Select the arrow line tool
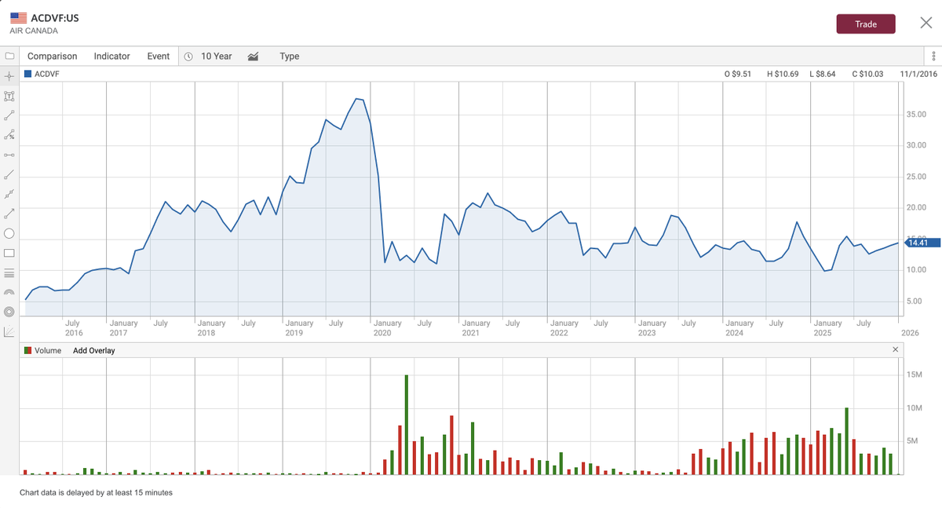The height and width of the screenshot is (508, 942). click(9, 214)
